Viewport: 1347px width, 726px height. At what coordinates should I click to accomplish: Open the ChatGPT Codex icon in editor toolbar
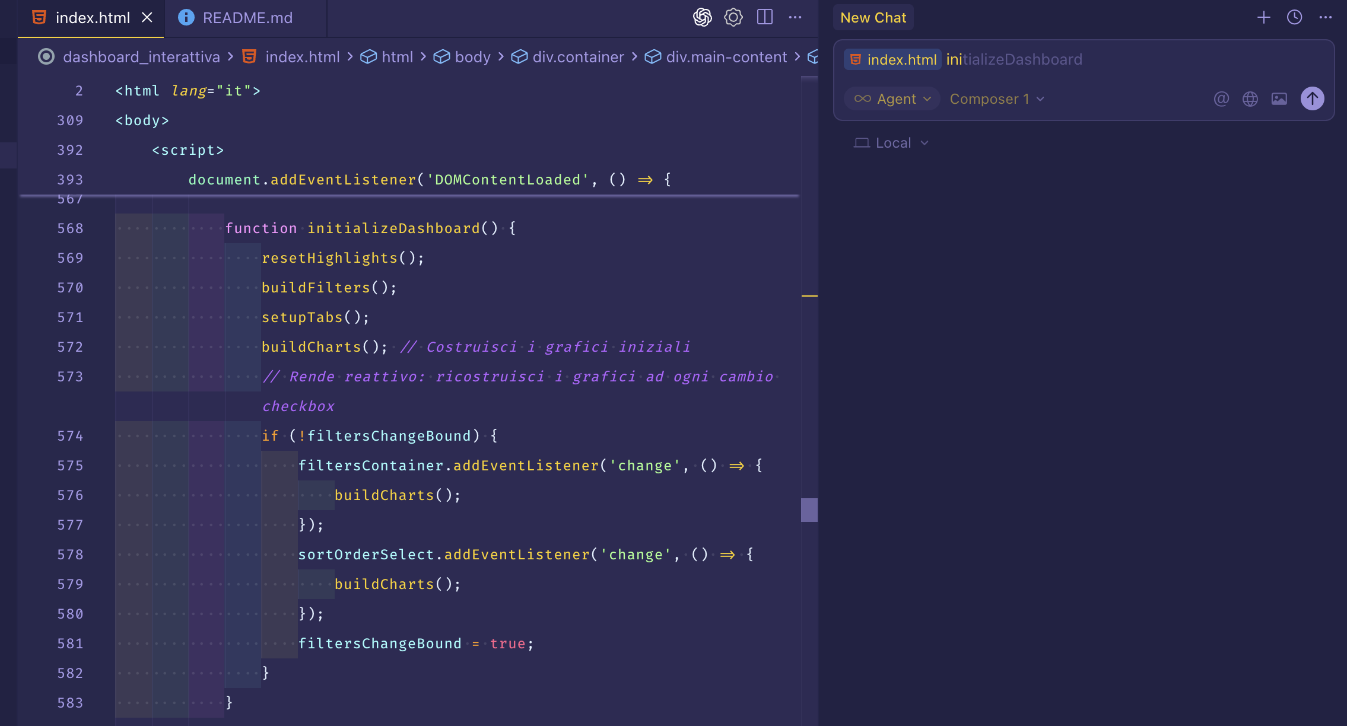702,17
